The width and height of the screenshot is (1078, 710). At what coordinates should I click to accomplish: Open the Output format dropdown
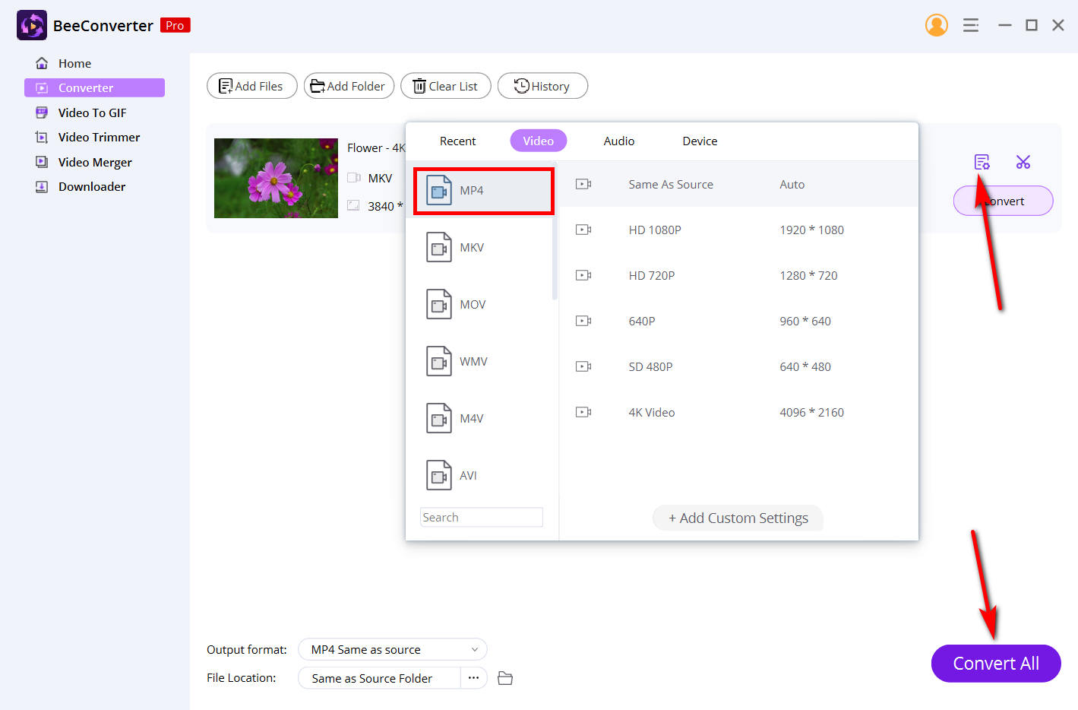pyautogui.click(x=392, y=649)
